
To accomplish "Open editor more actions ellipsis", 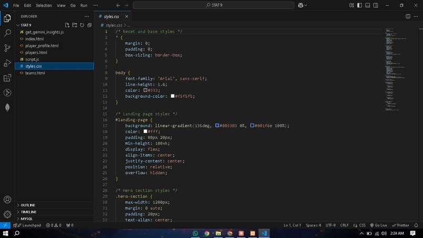I will click(416, 16).
